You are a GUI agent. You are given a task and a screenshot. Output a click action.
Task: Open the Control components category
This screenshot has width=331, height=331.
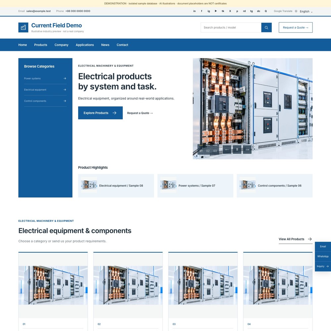point(45,101)
